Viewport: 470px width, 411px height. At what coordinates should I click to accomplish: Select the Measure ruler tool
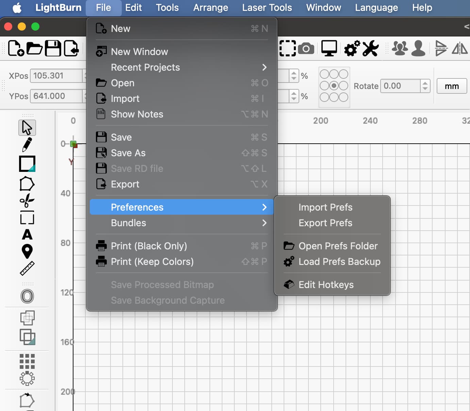click(x=27, y=268)
